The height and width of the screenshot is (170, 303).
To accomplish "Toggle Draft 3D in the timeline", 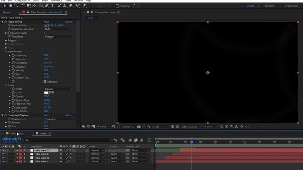I will tap(123, 140).
